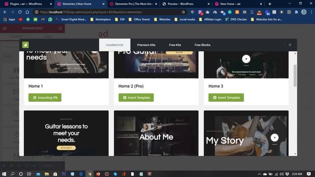Viewport: 315px width, 177px height.
Task: Click the Home 2 (Pro) title text
Action: [x=131, y=86]
